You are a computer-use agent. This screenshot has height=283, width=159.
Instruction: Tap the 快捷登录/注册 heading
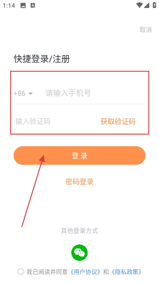(x=42, y=59)
